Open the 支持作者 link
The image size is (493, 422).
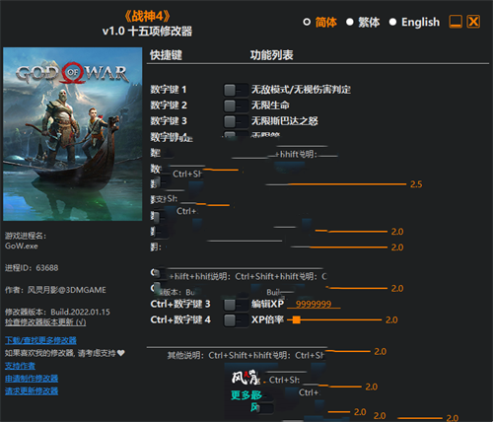20,366
